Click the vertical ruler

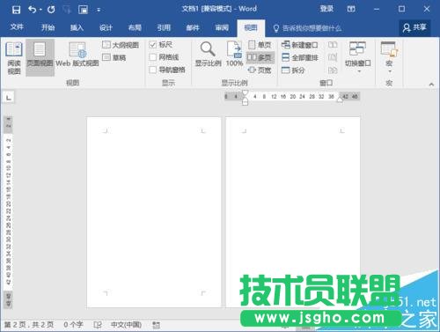9,211
